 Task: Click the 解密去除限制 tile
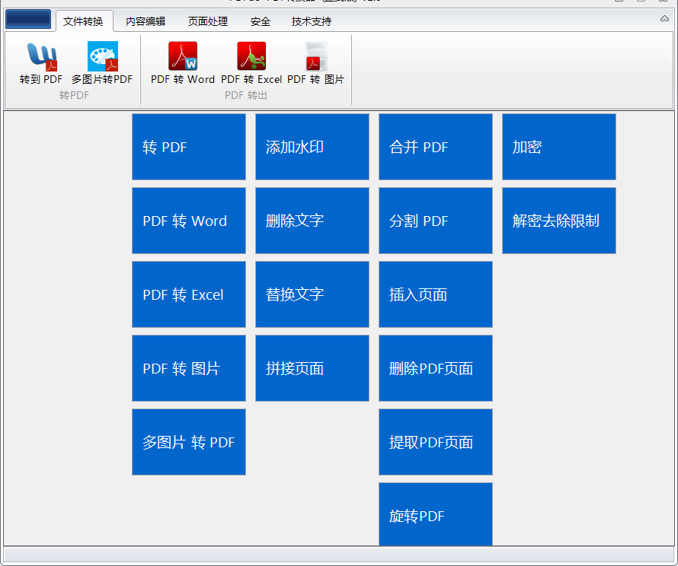pos(558,221)
